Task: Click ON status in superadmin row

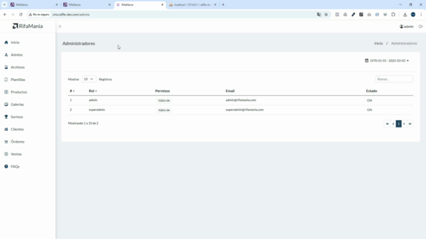Action: 369,110
